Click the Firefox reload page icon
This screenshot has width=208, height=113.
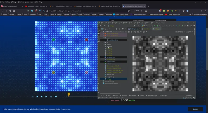pyautogui.click(x=10, y=11)
